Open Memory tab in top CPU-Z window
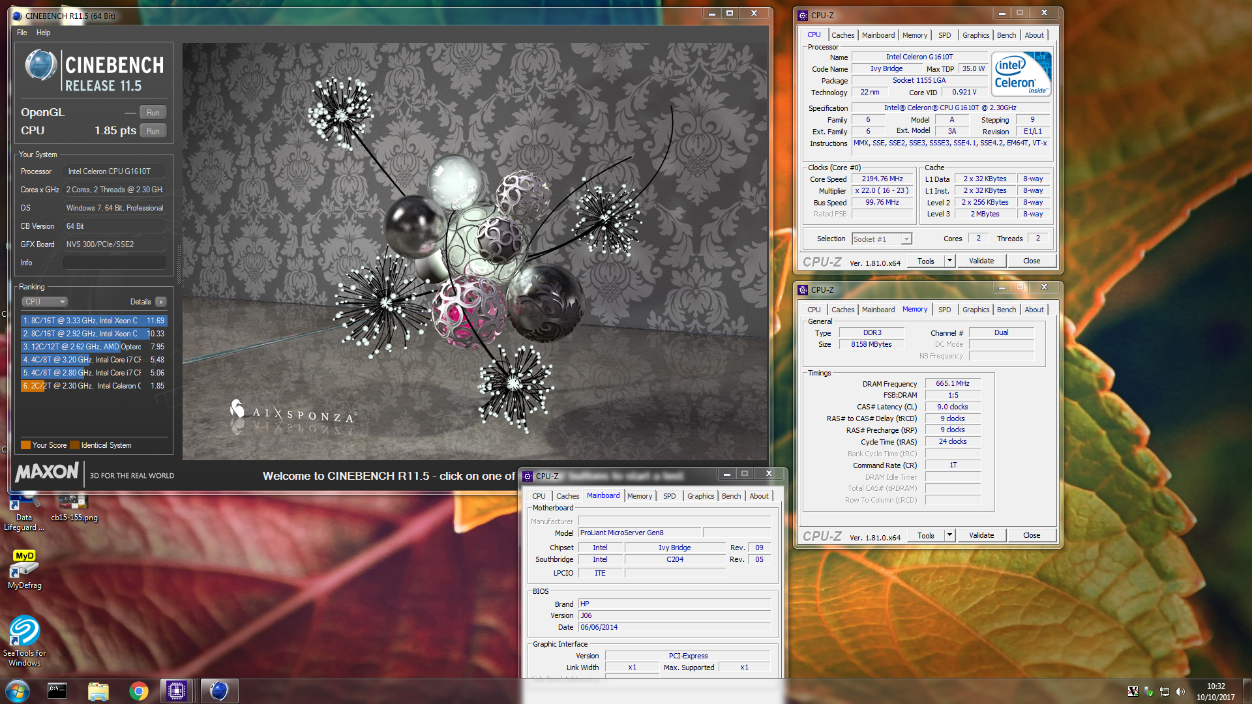This screenshot has width=1252, height=704. click(x=915, y=35)
